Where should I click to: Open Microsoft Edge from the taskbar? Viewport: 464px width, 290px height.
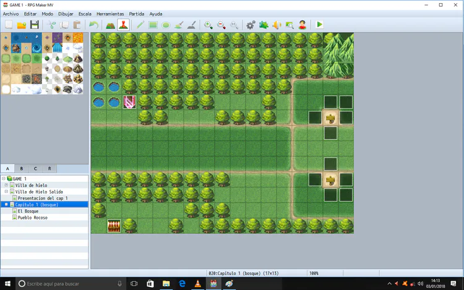click(182, 284)
